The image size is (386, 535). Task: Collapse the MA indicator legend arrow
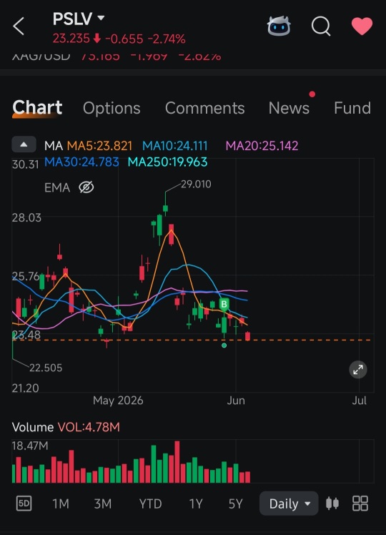click(24, 144)
